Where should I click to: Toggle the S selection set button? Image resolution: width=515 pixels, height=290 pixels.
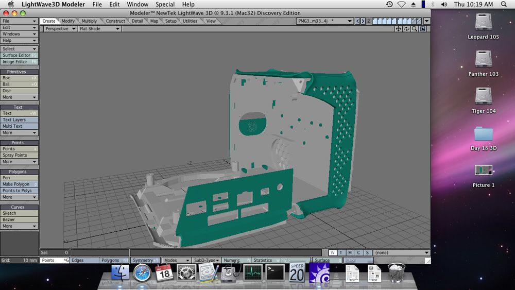coord(367,252)
